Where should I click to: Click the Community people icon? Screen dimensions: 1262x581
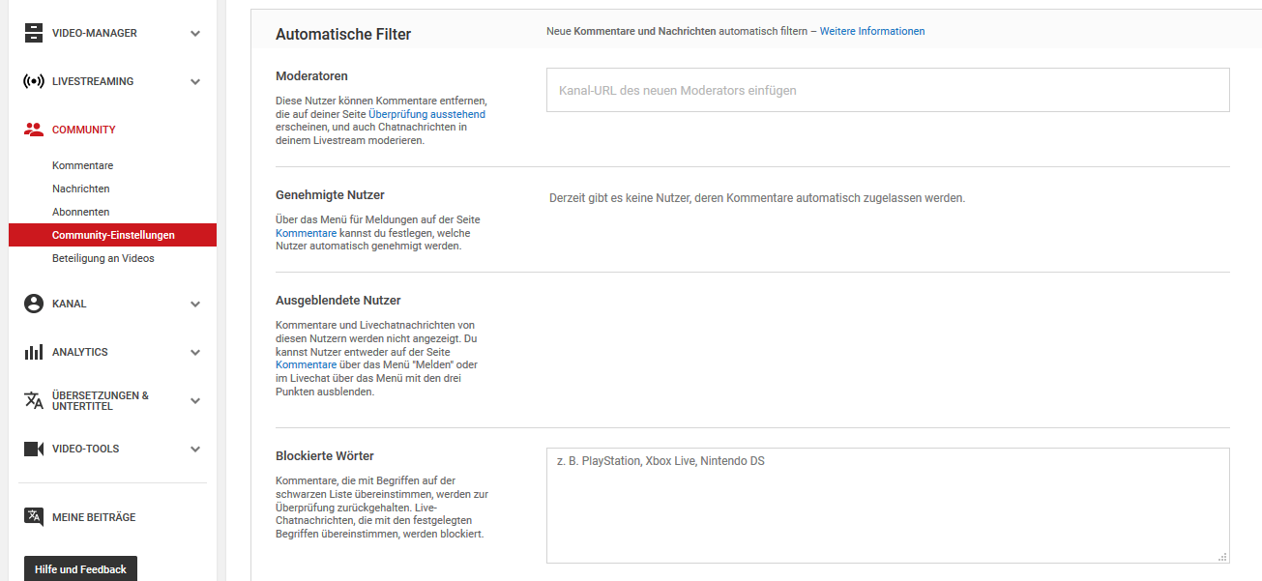point(34,130)
